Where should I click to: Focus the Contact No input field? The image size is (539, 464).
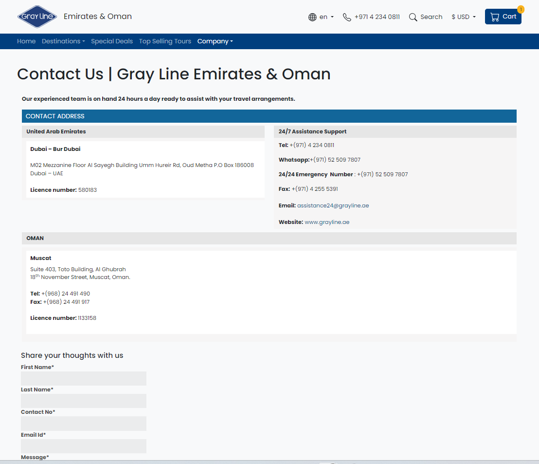pyautogui.click(x=84, y=424)
